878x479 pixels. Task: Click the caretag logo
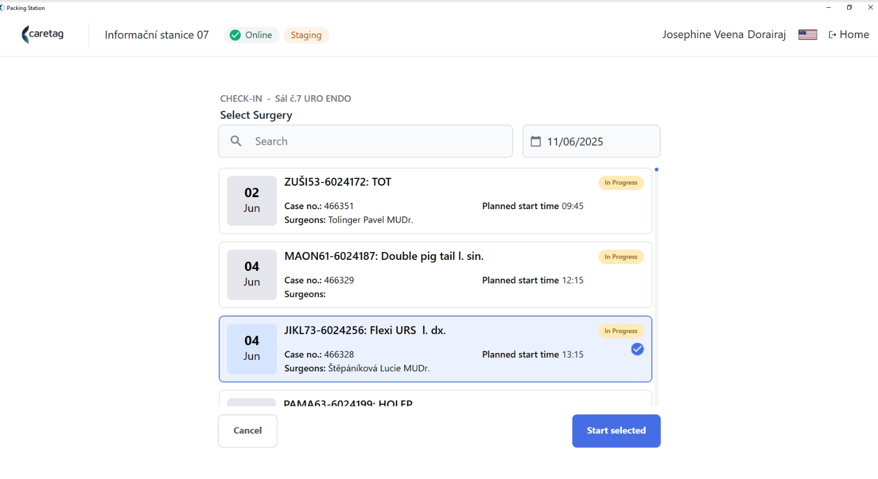point(42,35)
